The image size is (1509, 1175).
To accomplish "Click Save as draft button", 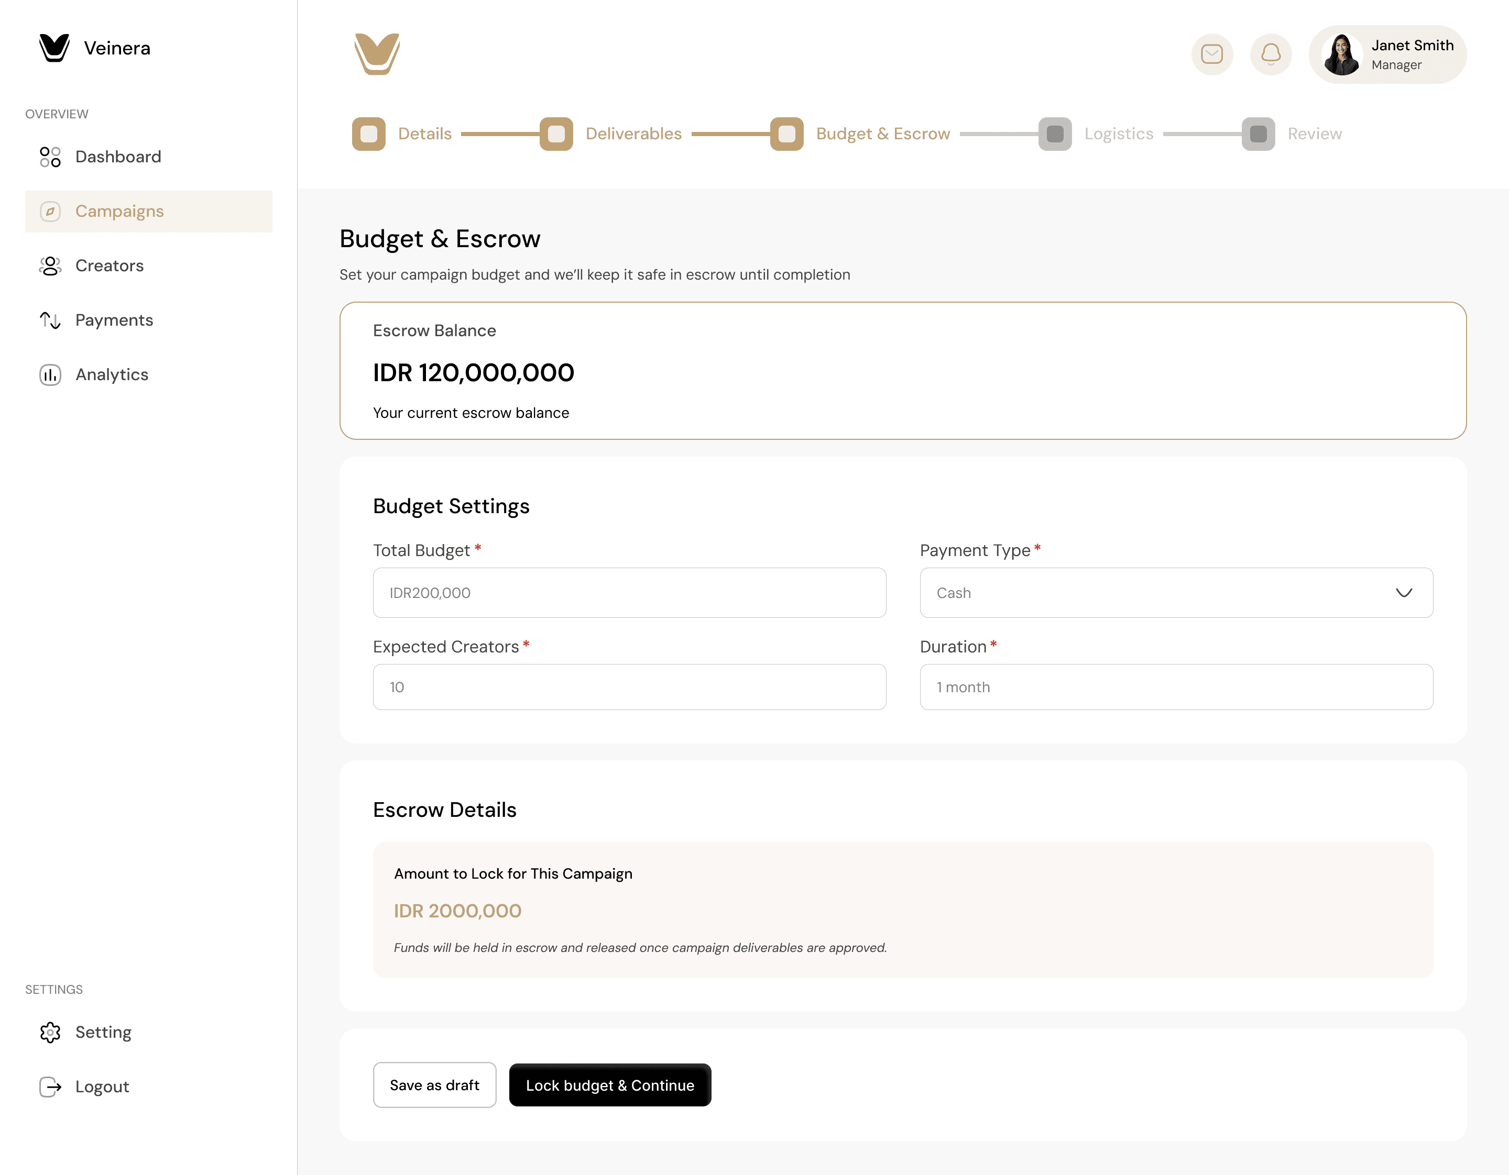I will tap(434, 1085).
